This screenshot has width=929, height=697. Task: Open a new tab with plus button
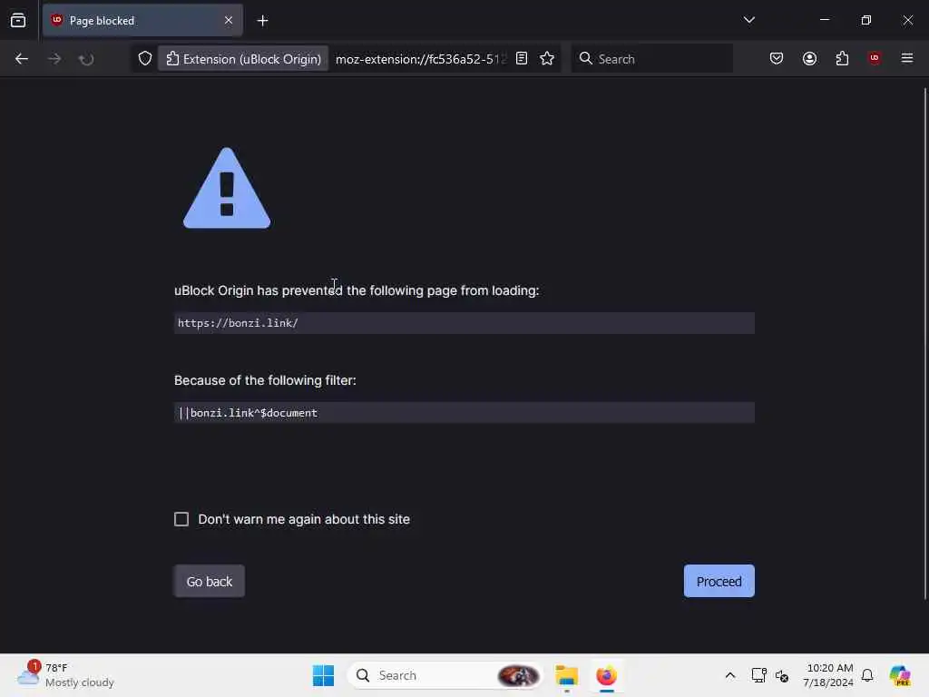click(x=262, y=21)
